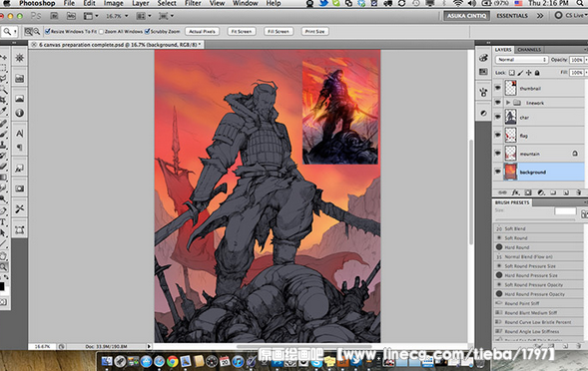Add a layer style with fx button
The width and height of the screenshot is (588, 371).
click(516, 192)
